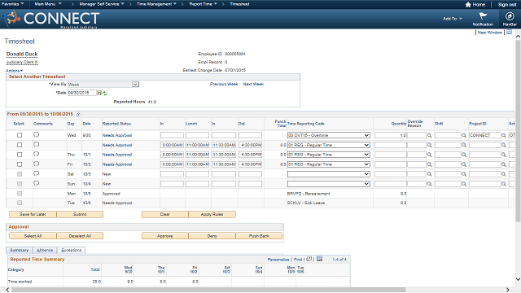Go to Next Week link

point(253,84)
